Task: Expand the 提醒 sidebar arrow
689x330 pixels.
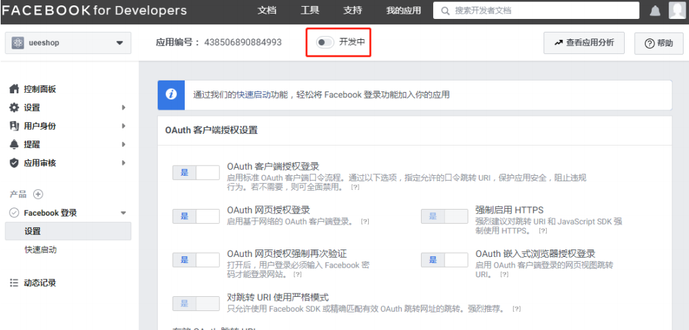Action: click(x=124, y=145)
